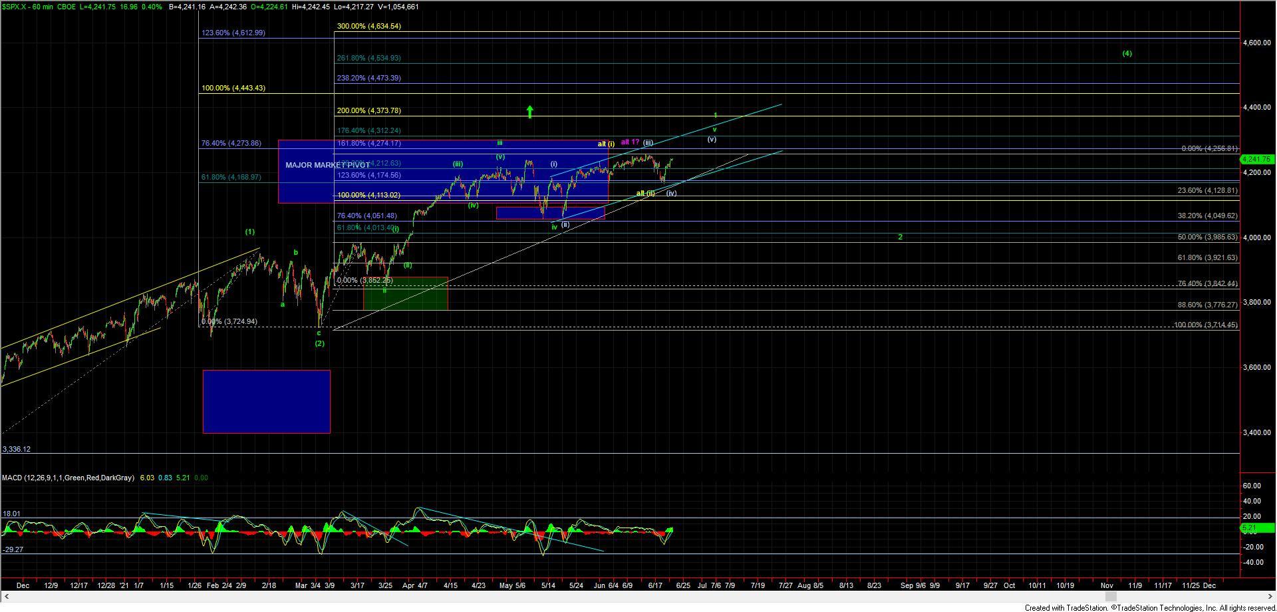Viewport: 1277px width, 612px height.
Task: Select the green (4) wave label
Action: pyautogui.click(x=1127, y=54)
